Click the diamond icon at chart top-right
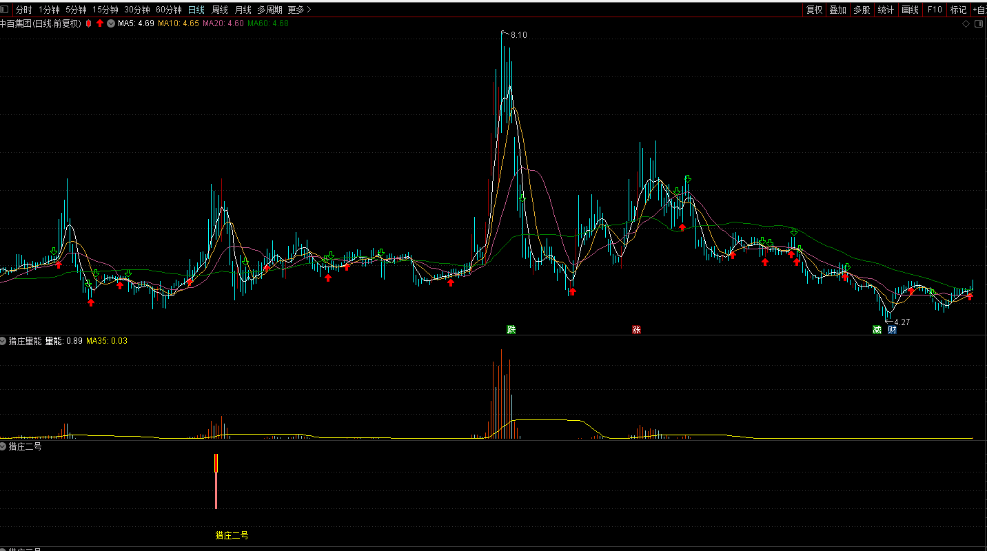This screenshot has width=987, height=551. (x=966, y=24)
